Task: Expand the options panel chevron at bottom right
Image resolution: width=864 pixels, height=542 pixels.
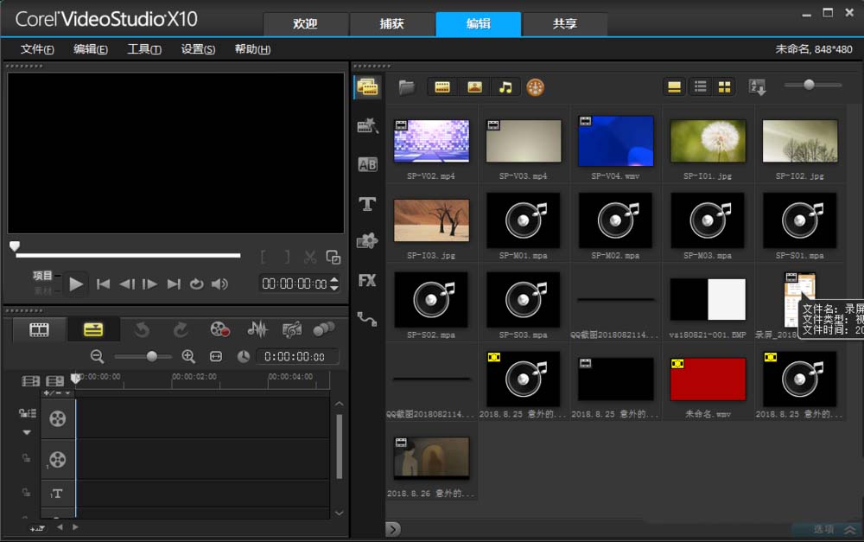Action: pos(850,529)
